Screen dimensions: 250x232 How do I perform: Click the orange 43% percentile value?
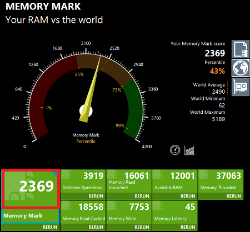(217, 71)
